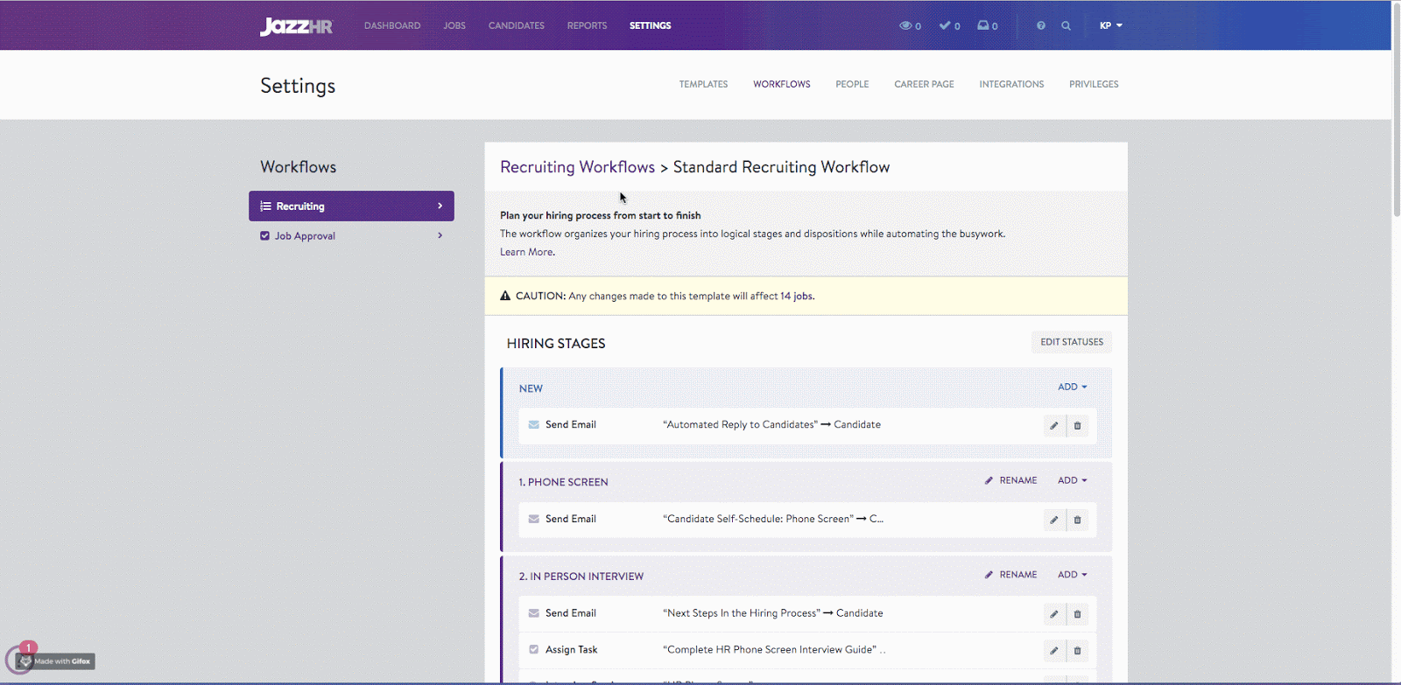The image size is (1401, 685).
Task: Select Job Approval in the Workflows sidebar
Action: point(351,235)
